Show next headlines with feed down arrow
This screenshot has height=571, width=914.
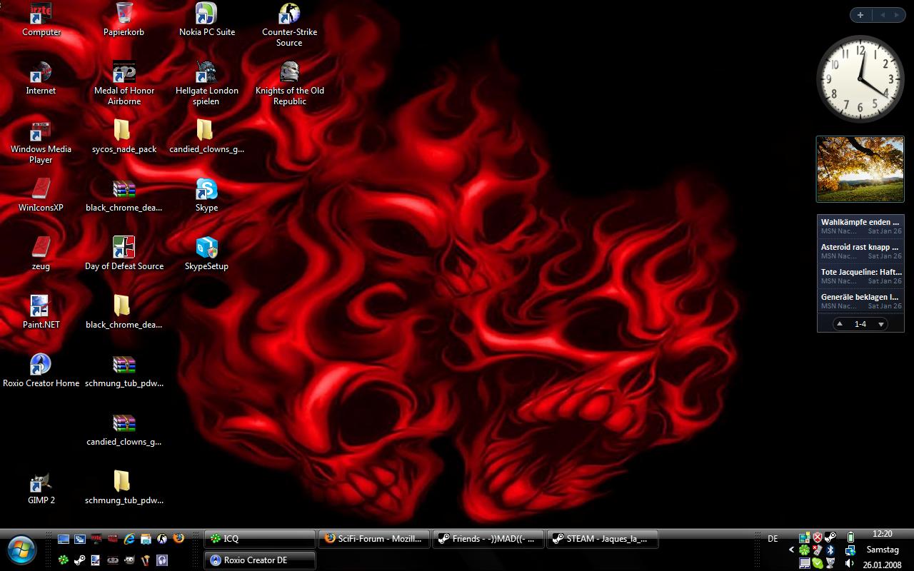pyautogui.click(x=881, y=324)
